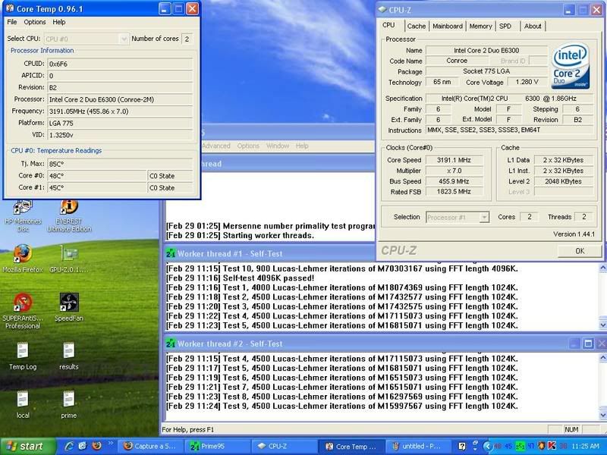Switch to Memory tab in CPU-Z
The image size is (607, 455).
pyautogui.click(x=480, y=27)
